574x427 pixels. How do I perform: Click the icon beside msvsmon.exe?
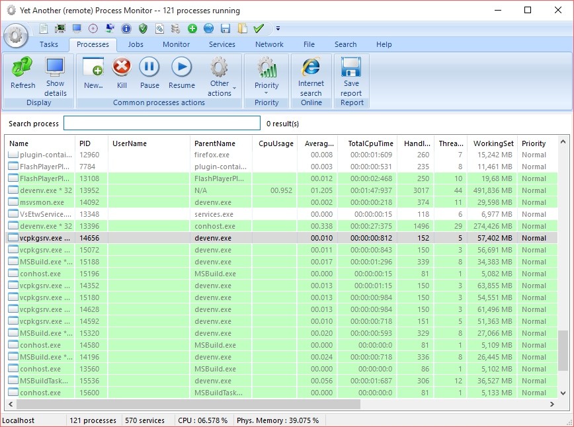(13, 202)
